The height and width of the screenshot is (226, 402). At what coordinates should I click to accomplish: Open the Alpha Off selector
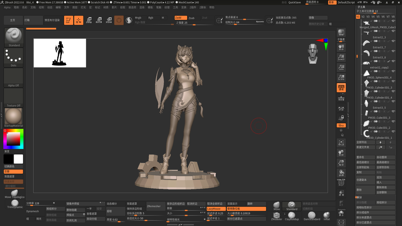pos(14,78)
